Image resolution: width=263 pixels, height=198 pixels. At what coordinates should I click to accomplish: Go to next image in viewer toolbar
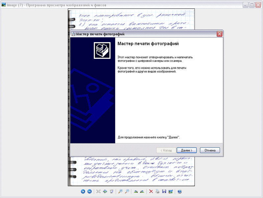tap(90, 191)
